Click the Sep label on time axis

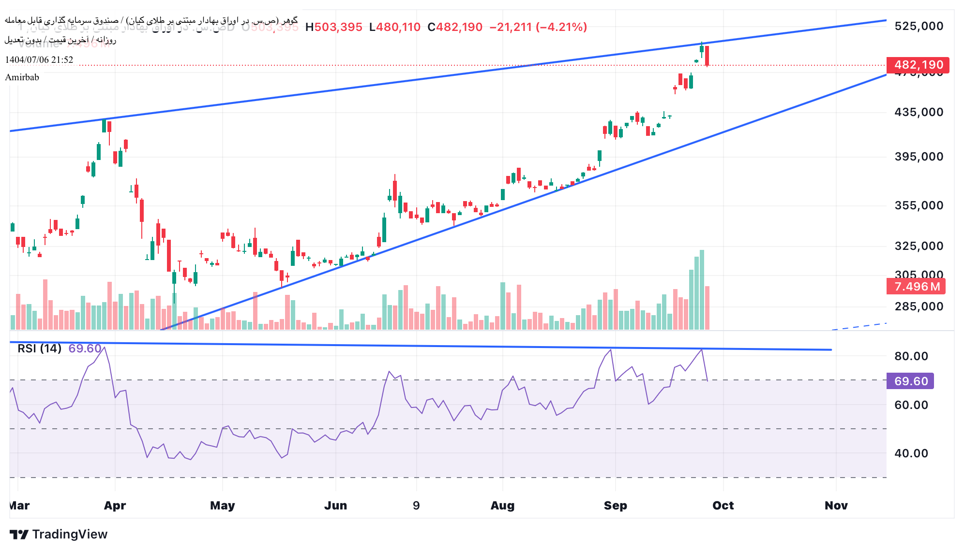pos(615,506)
